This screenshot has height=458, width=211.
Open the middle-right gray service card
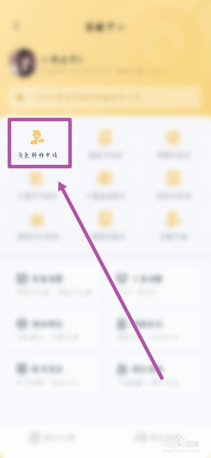(156, 329)
